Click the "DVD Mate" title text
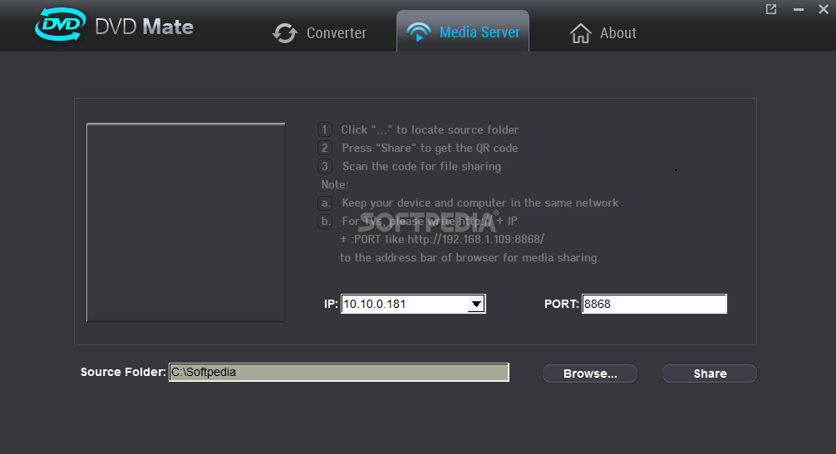 (x=144, y=27)
